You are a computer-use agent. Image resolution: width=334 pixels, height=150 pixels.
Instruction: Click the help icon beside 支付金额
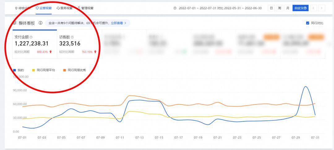(x=31, y=37)
